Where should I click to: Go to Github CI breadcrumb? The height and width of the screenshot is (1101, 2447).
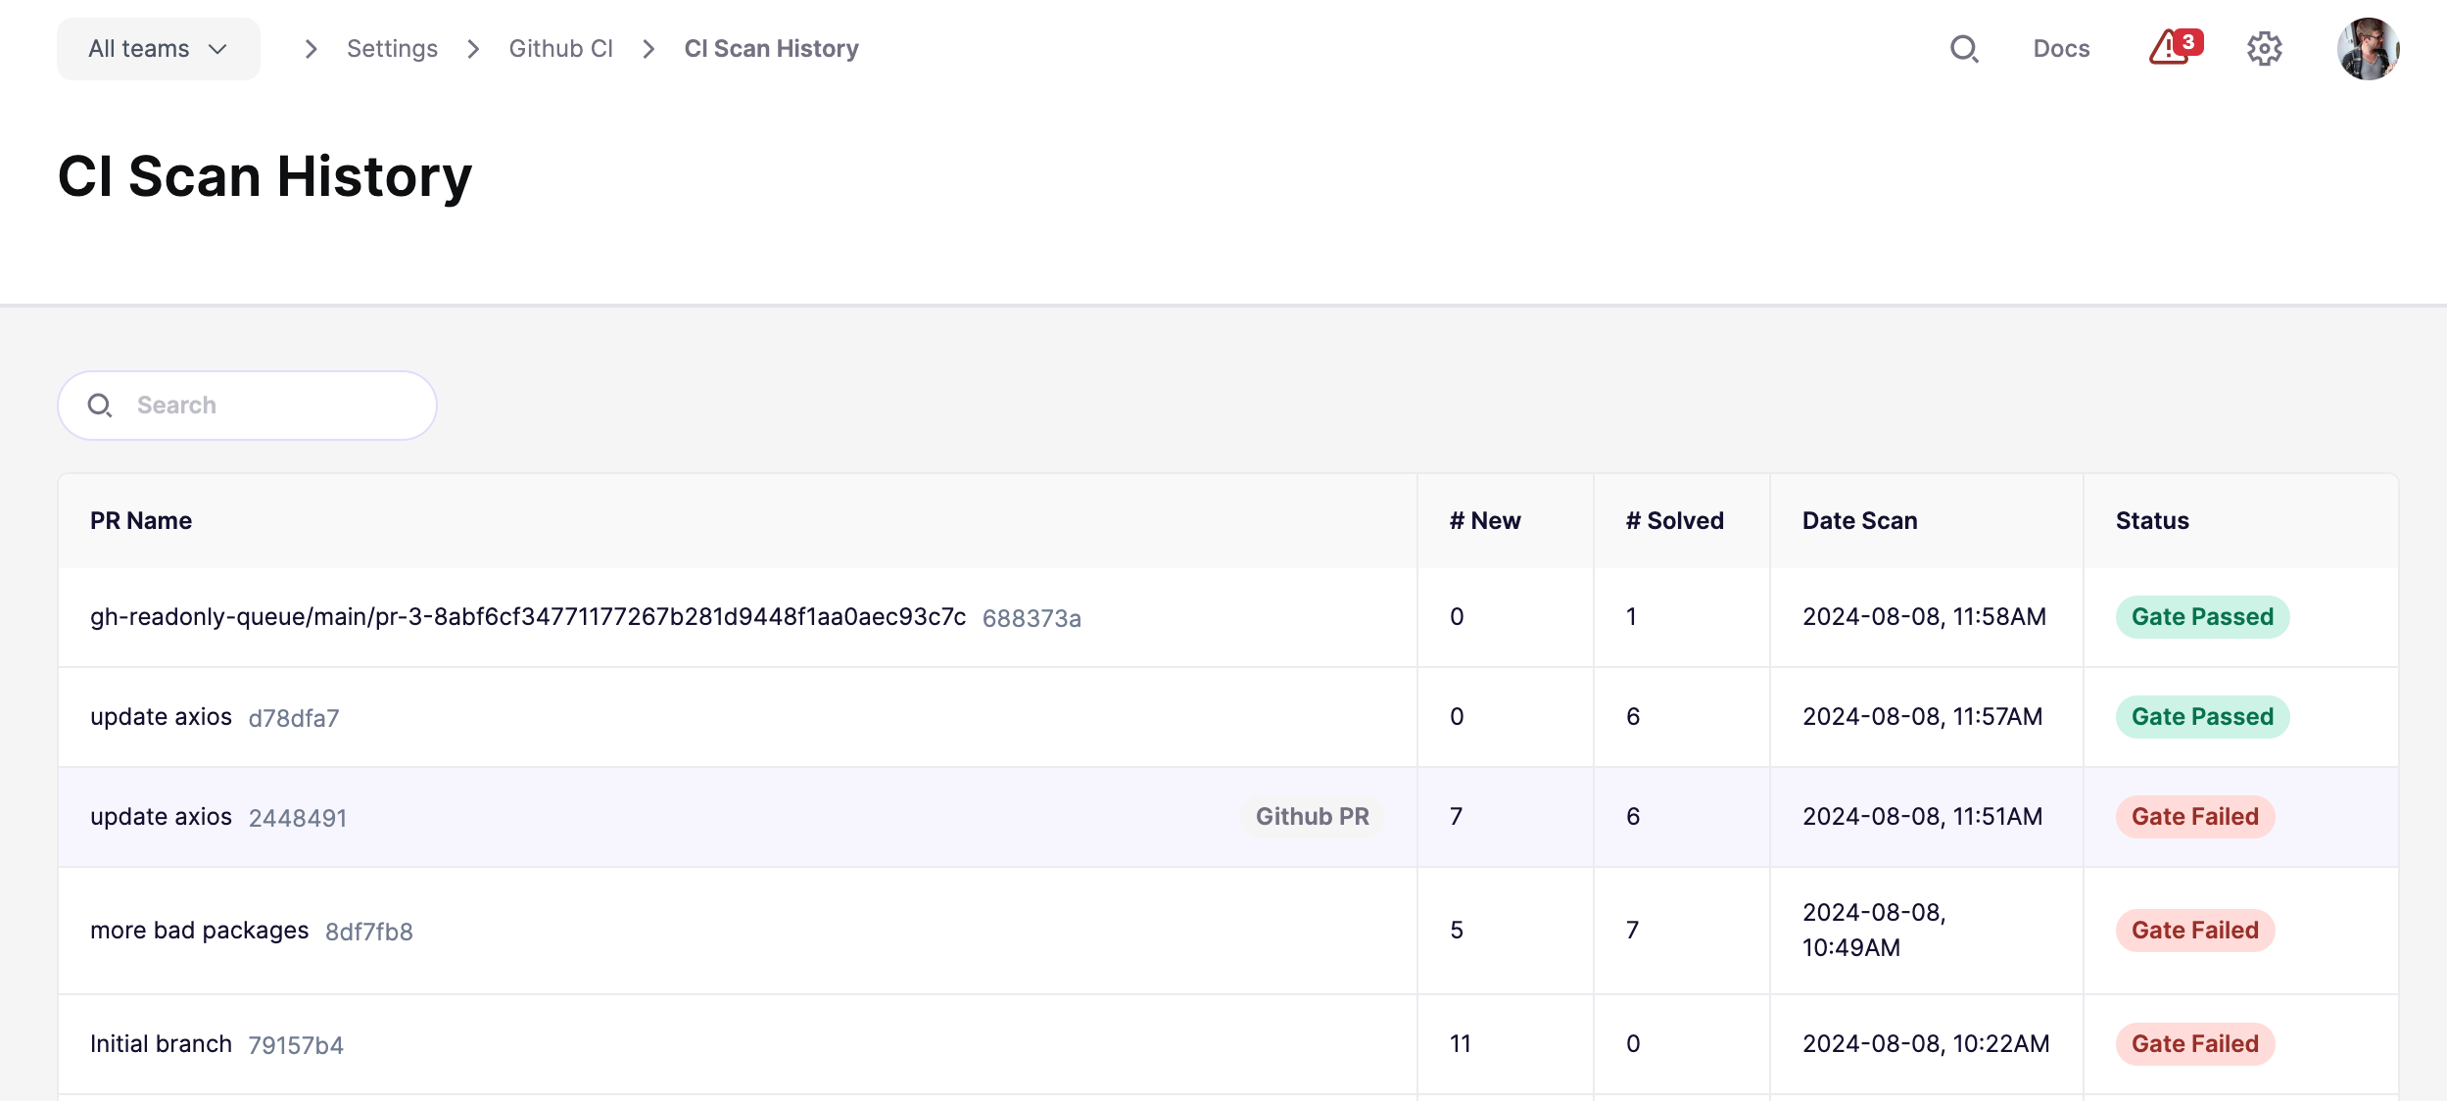[x=560, y=49]
